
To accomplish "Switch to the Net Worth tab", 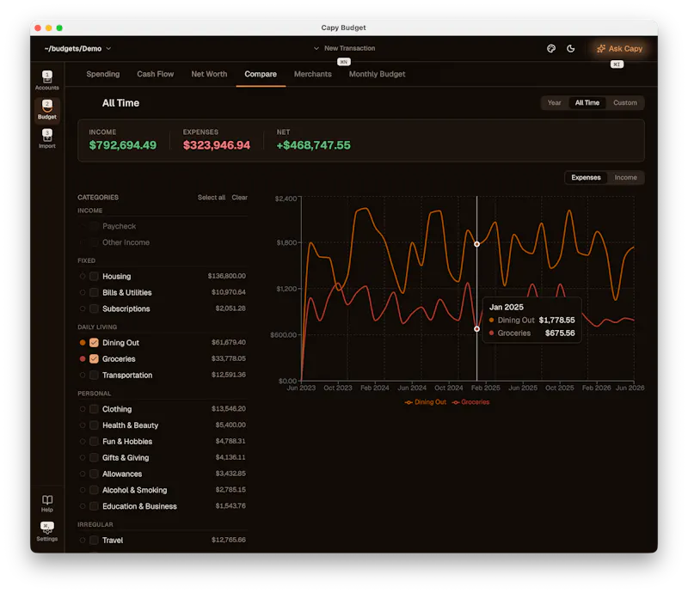I will [209, 74].
